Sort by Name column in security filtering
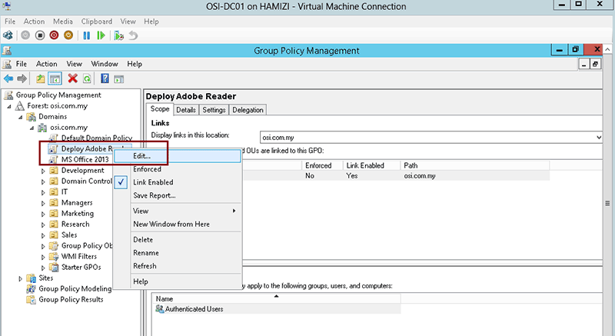 pyautogui.click(x=277, y=299)
